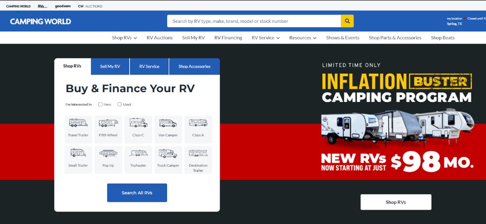The width and height of the screenshot is (486, 224).
Task: Open the CW Auctions top bar link
Action: [90, 6]
